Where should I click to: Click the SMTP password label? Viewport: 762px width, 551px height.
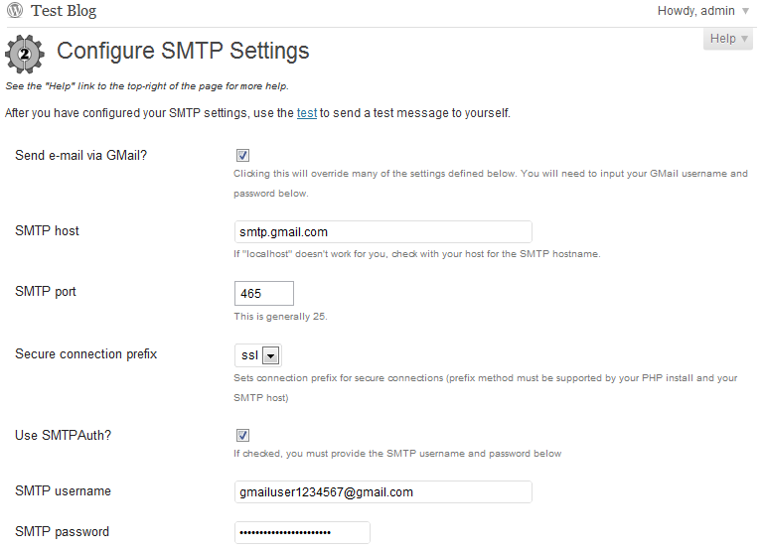(63, 531)
